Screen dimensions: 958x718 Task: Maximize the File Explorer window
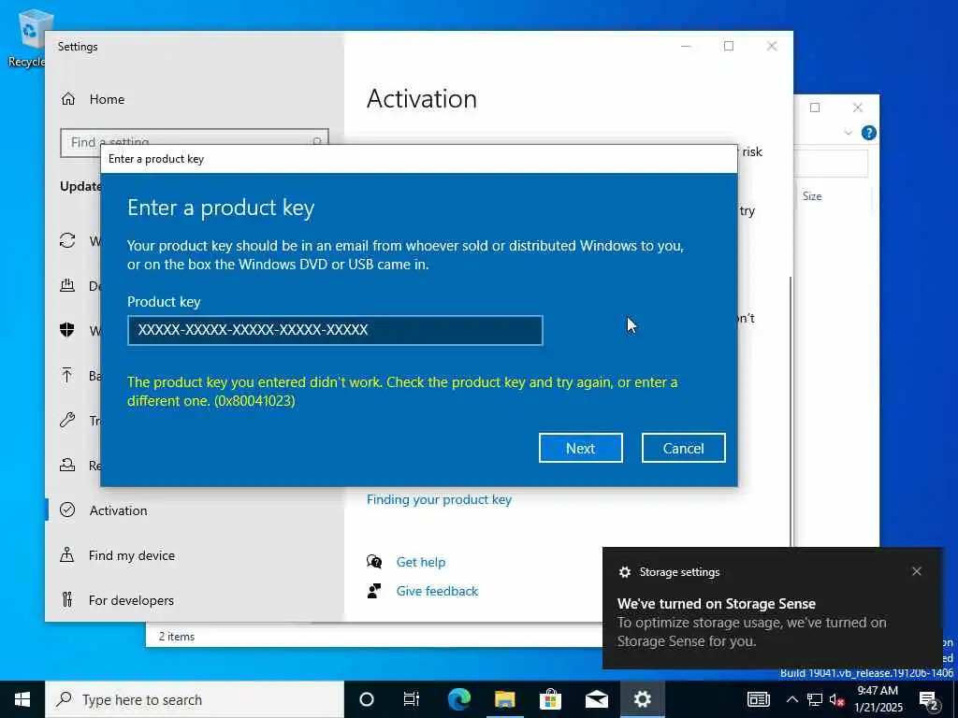[815, 108]
